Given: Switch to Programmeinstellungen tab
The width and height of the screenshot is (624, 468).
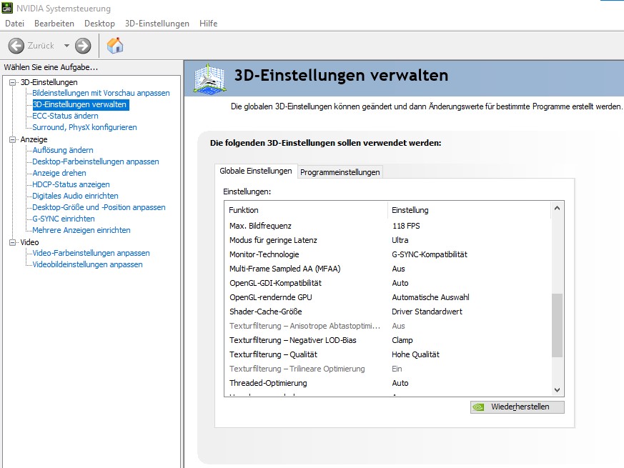Looking at the screenshot, I should pyautogui.click(x=340, y=172).
